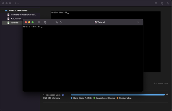Pause the Tutorial VM from front window toolbar
172x111 pixels.
tap(38, 22)
